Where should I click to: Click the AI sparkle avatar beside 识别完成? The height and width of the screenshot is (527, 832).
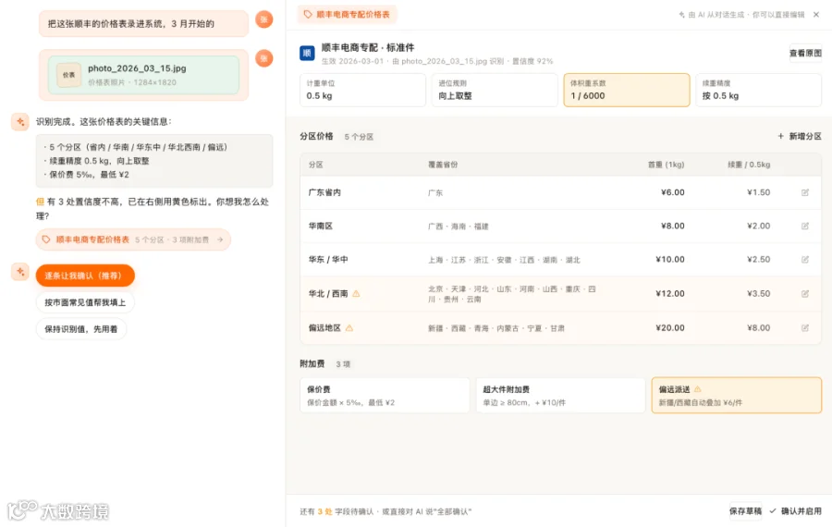(20, 121)
